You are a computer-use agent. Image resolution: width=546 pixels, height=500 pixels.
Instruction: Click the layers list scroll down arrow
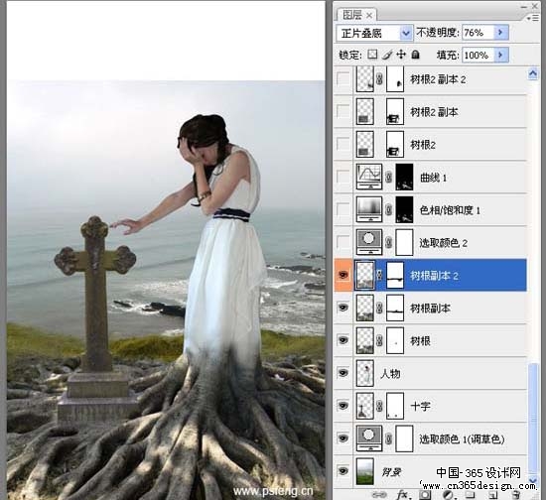(533, 479)
